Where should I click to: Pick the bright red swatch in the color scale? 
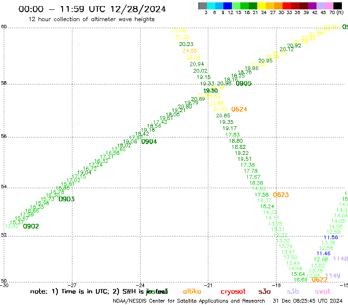(287, 6)
